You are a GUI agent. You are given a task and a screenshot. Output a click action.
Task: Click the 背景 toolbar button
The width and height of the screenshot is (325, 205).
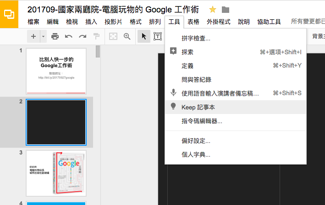[319, 36]
